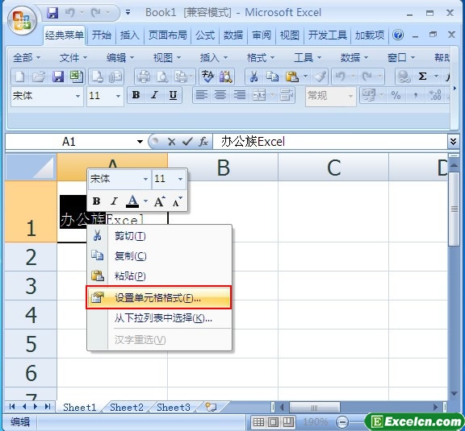The height and width of the screenshot is (431, 465).
Task: Switch to Page Layout view button
Action: pyautogui.click(x=274, y=422)
